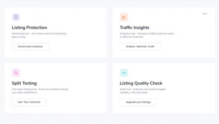The width and height of the screenshot is (219, 124).
Task: Click the Free split-testing tool description
Action: [40, 89]
